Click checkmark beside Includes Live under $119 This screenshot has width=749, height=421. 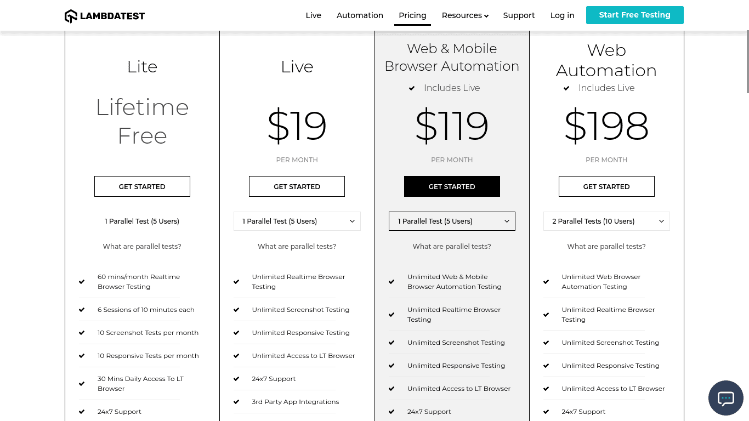[412, 88]
